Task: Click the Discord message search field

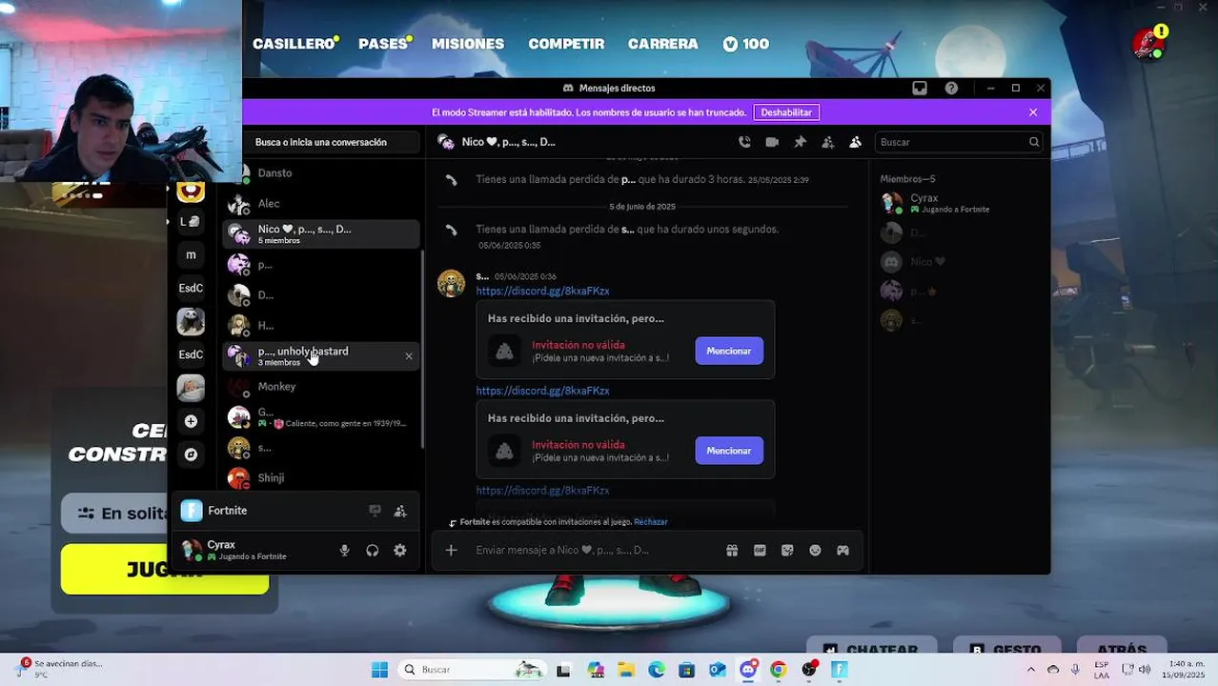Action: [x=958, y=142]
